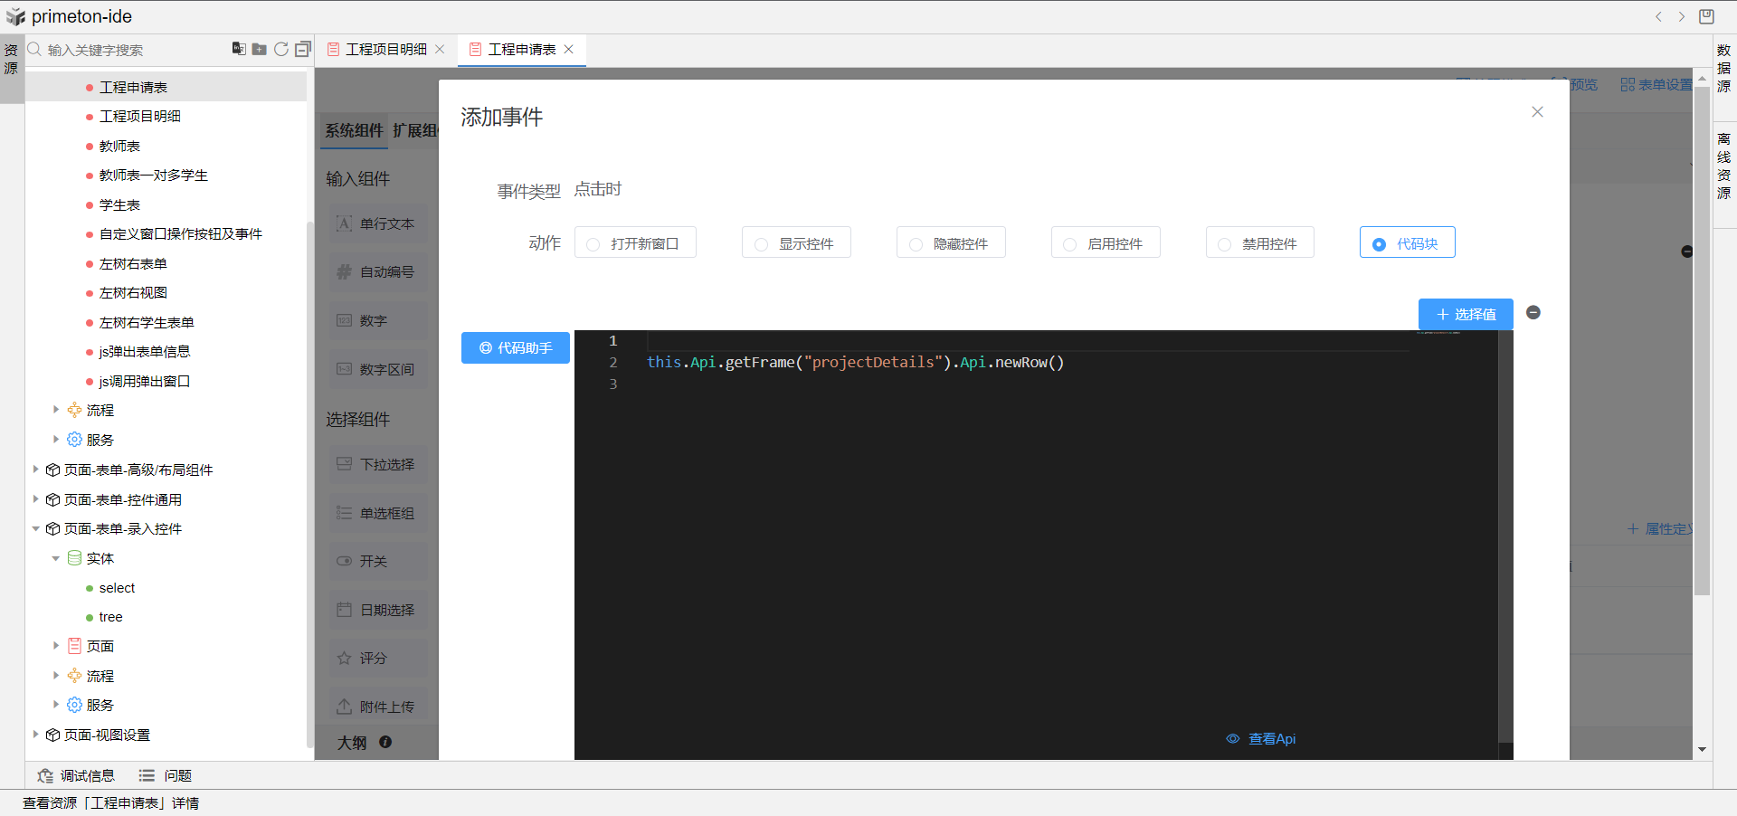Collapse the 页面-表单-录入控件 tree node
The image size is (1737, 816).
pos(36,529)
